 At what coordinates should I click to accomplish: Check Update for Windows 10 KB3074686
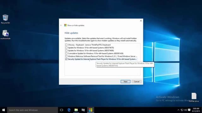click(66, 51)
